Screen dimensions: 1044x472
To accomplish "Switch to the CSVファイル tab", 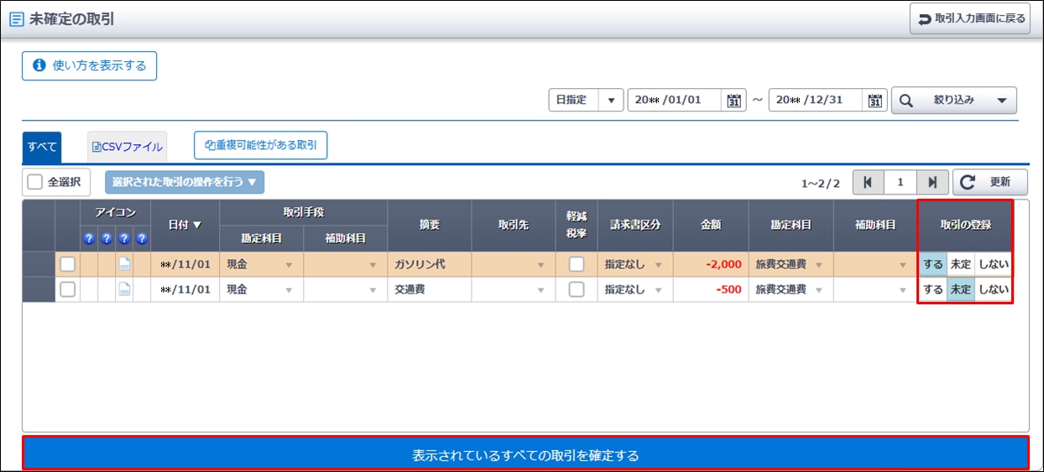I will click(x=128, y=147).
